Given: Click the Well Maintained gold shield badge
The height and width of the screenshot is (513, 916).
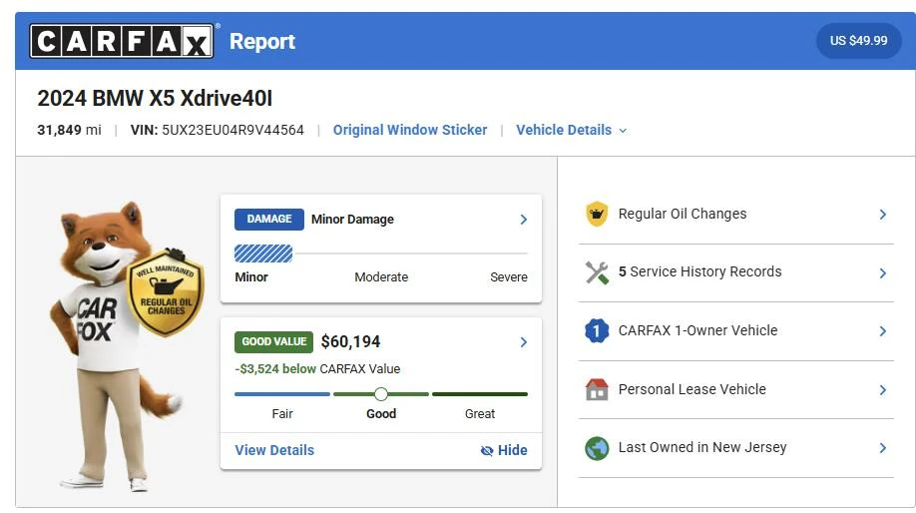Looking at the screenshot, I should click(x=166, y=293).
